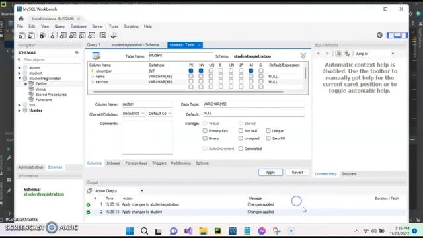The image size is (423, 238).
Task: Toggle the right sidebar panel icon
Action: 404,35
